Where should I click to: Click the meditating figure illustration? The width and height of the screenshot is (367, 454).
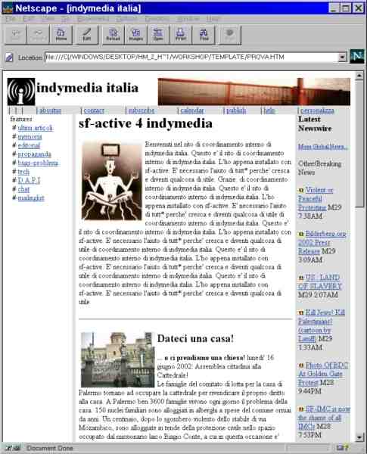pos(112,181)
